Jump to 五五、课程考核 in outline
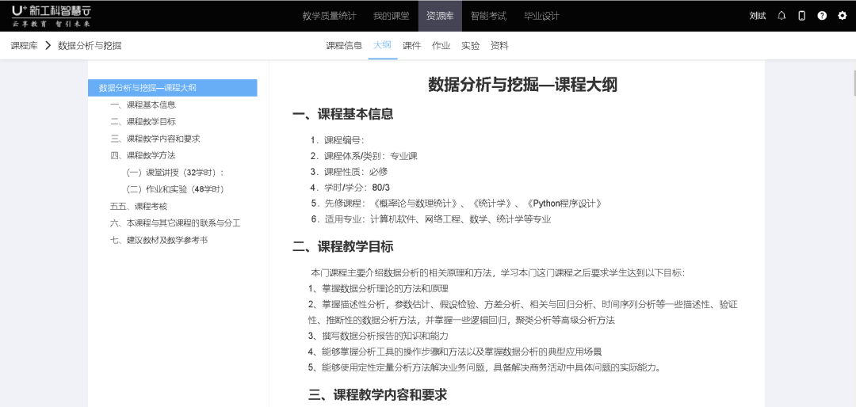 pyautogui.click(x=139, y=206)
